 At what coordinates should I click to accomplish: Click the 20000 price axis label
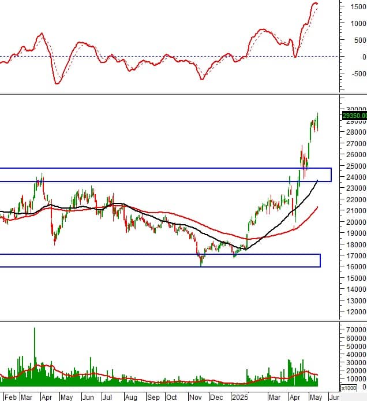[x=356, y=222]
